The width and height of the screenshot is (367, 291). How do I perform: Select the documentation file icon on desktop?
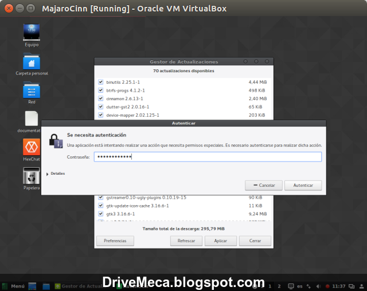pyautogui.click(x=32, y=119)
